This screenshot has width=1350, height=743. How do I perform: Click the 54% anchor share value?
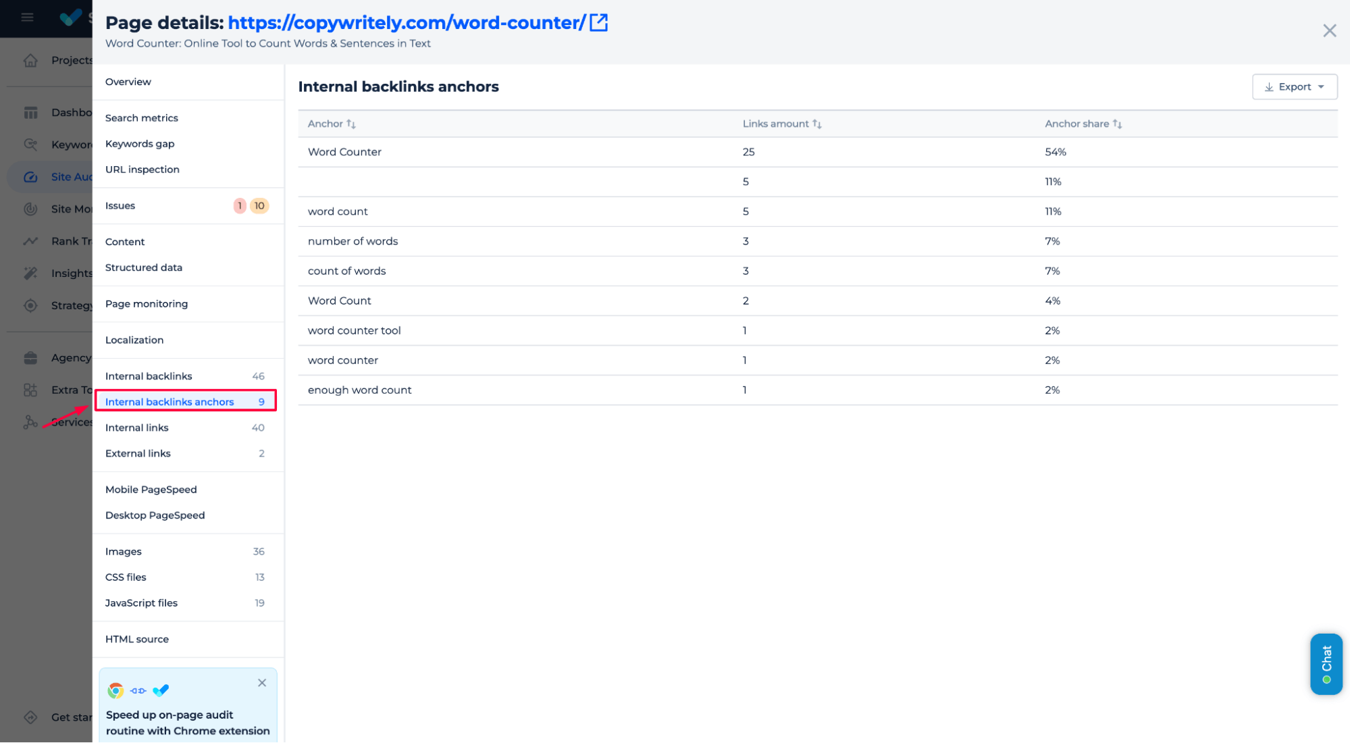(x=1056, y=152)
